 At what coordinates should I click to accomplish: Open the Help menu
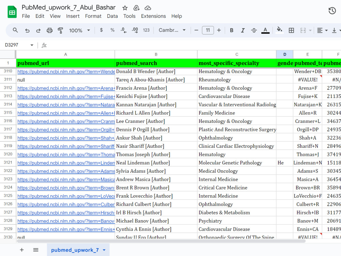click(177, 16)
